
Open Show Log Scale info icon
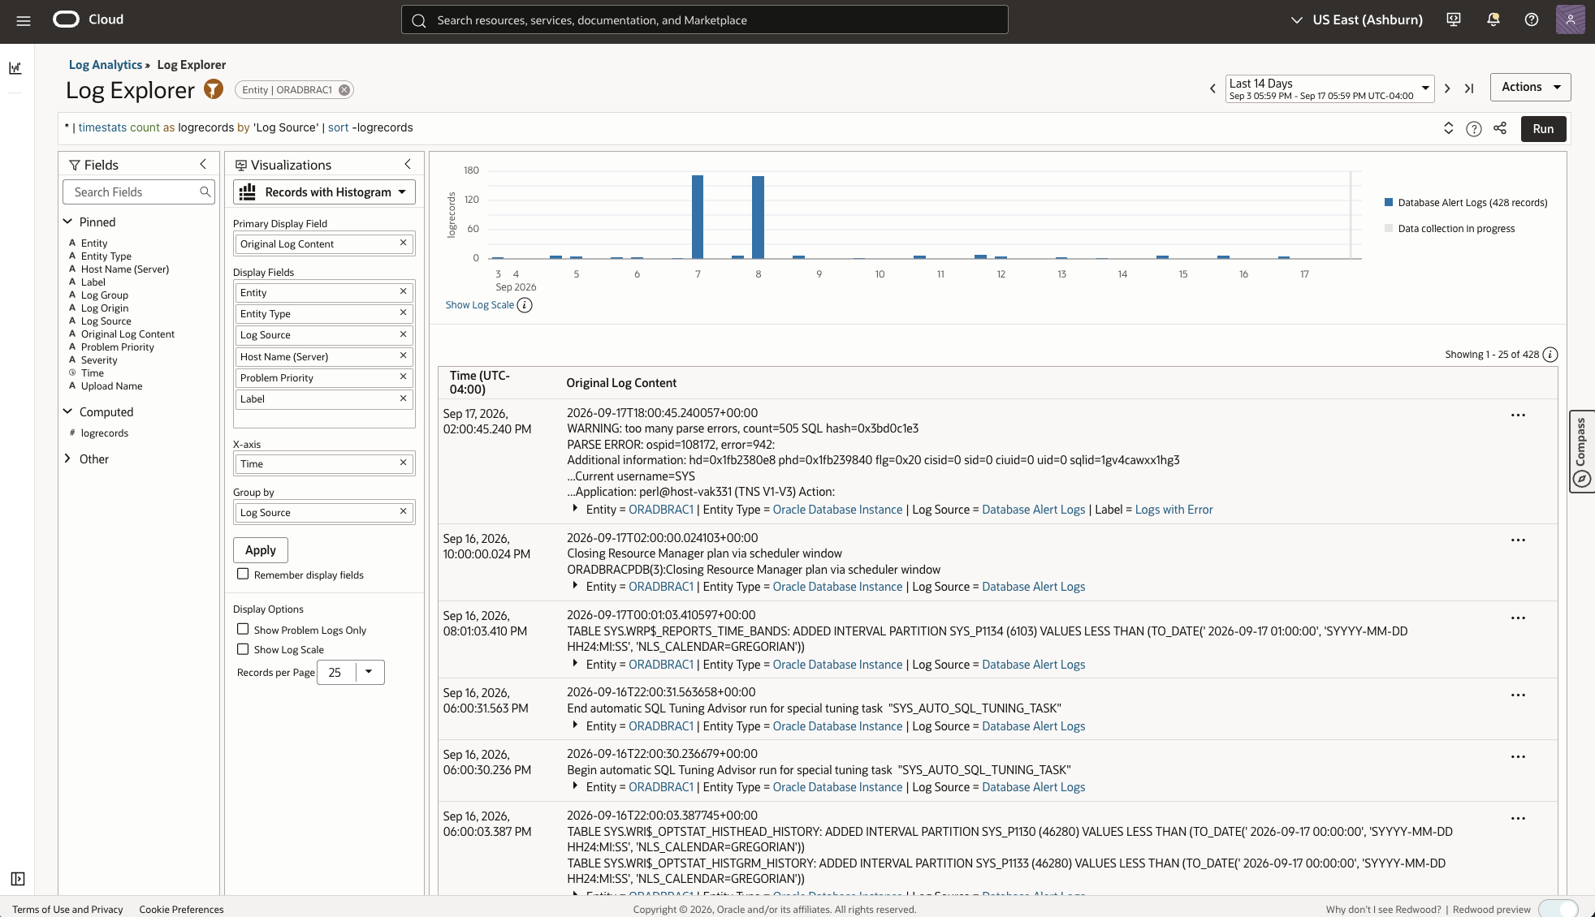click(525, 305)
